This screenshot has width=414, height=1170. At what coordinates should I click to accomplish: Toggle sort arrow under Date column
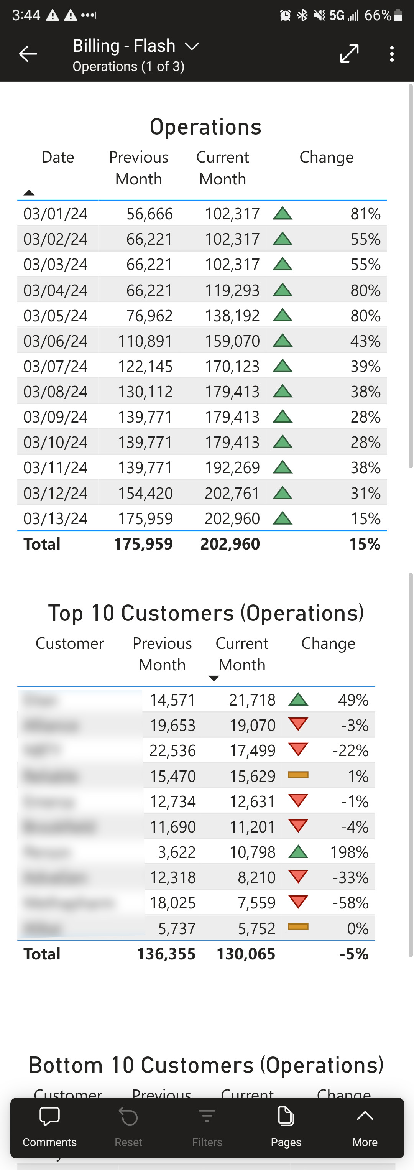pos(29,193)
